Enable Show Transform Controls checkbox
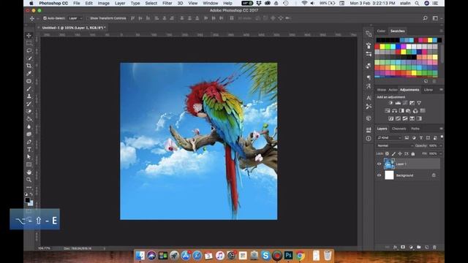 88,18
